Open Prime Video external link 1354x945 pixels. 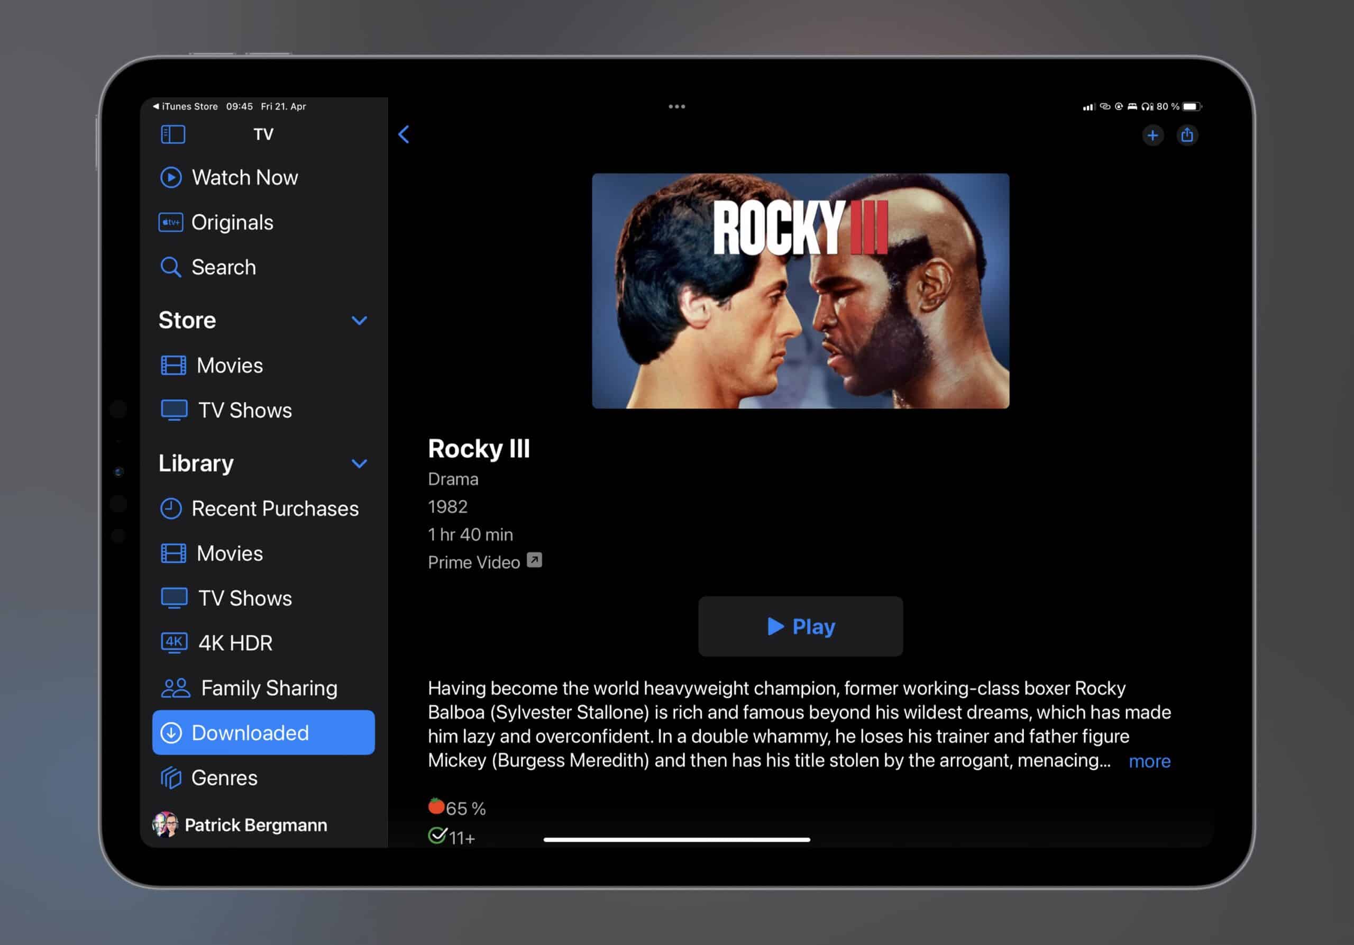click(x=485, y=561)
